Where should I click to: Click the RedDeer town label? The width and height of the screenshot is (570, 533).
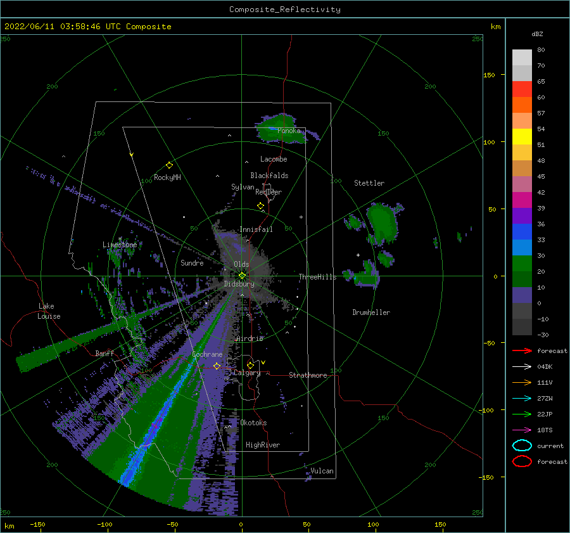[x=269, y=192]
